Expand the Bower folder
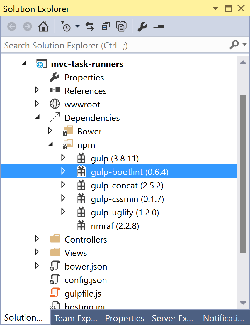The image size is (250, 325). [x=50, y=131]
